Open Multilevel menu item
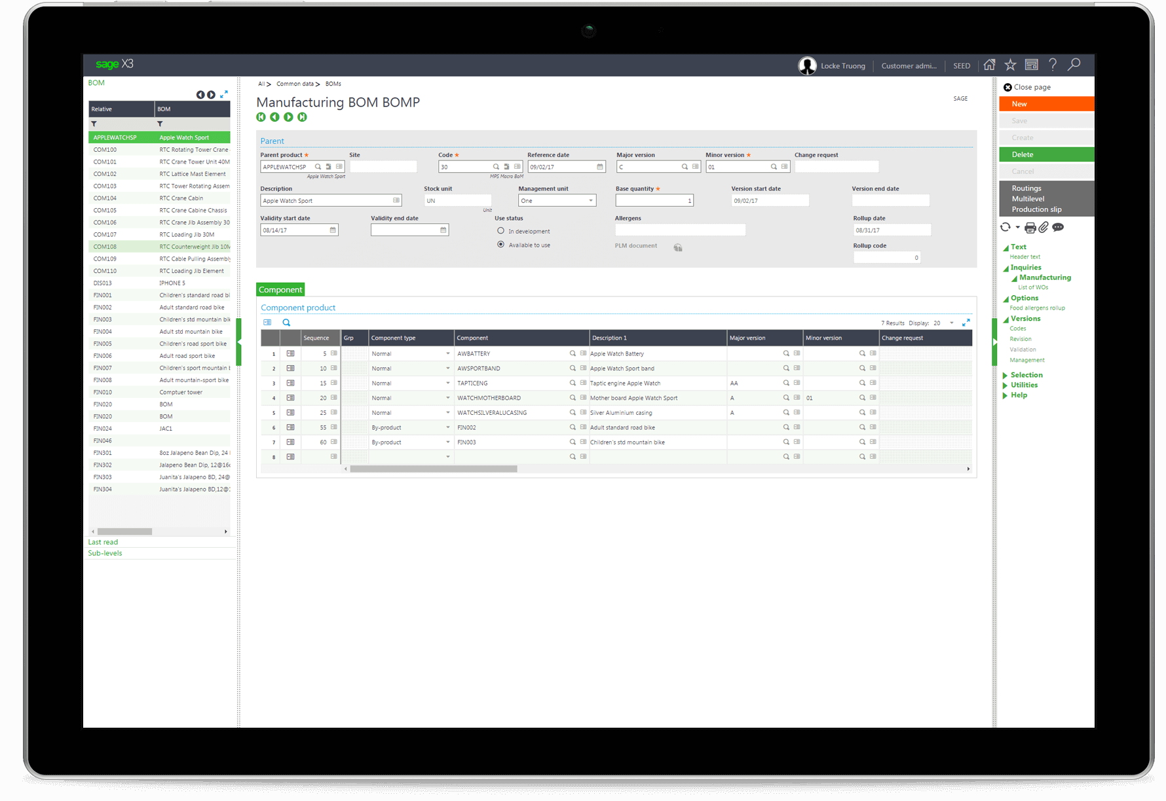 click(1028, 199)
